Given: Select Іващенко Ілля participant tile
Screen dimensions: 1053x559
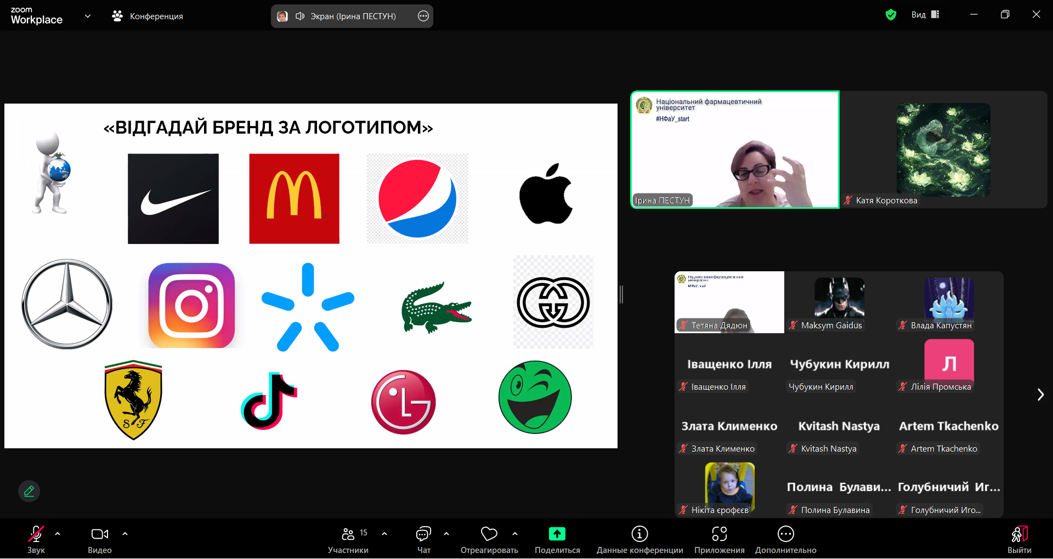Looking at the screenshot, I should (729, 364).
